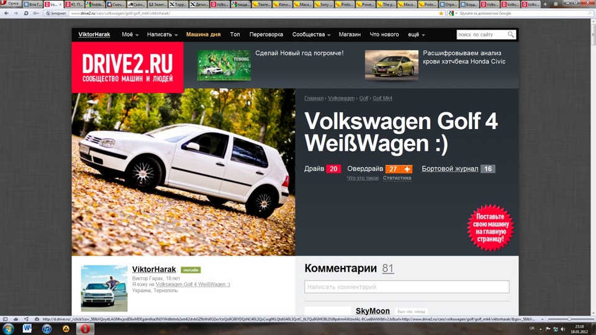Switch to the 'The p...' browser tab
Viewport: 596px width, 335px height.
coord(386,4)
